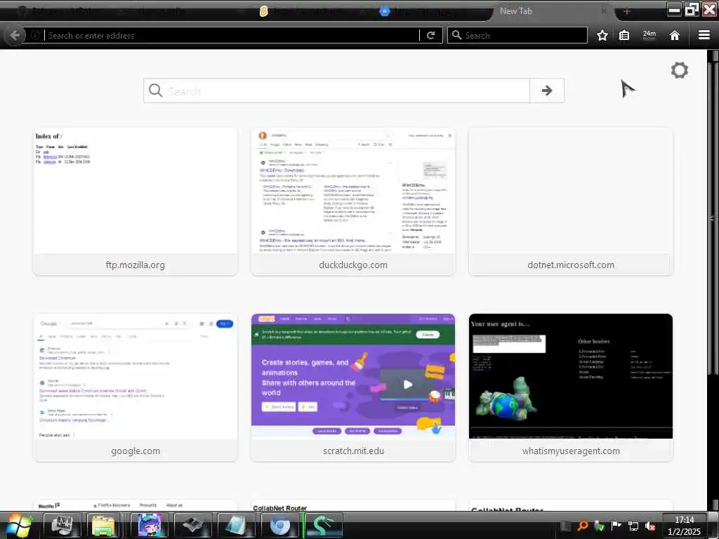
Task: Submit page search with arrow button
Action: (546, 91)
